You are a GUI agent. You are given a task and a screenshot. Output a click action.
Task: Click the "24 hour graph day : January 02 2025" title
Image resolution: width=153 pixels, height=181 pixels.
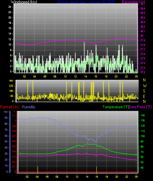tap(86, 2)
